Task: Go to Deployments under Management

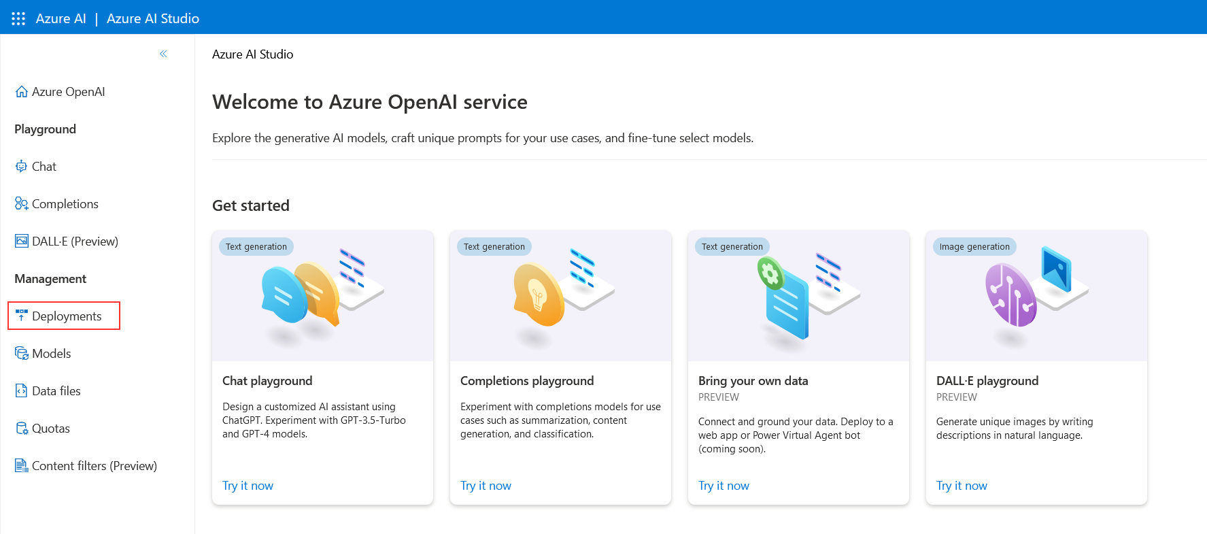Action: [66, 316]
